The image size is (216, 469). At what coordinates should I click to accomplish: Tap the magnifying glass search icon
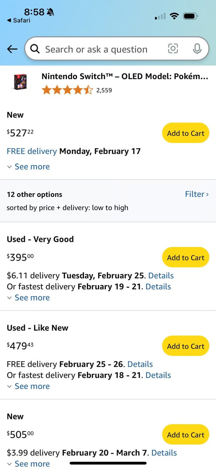pyautogui.click(x=35, y=49)
